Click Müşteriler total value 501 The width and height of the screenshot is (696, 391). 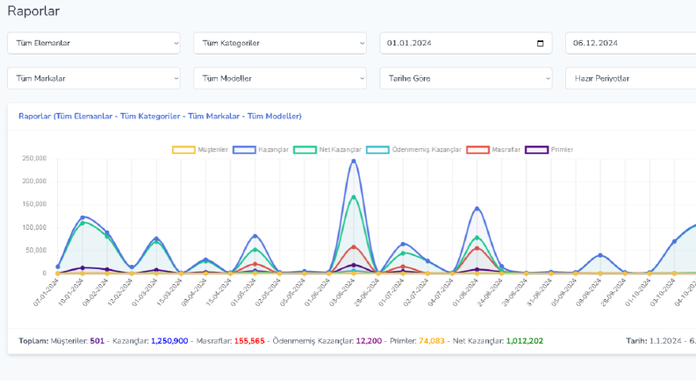(x=97, y=341)
